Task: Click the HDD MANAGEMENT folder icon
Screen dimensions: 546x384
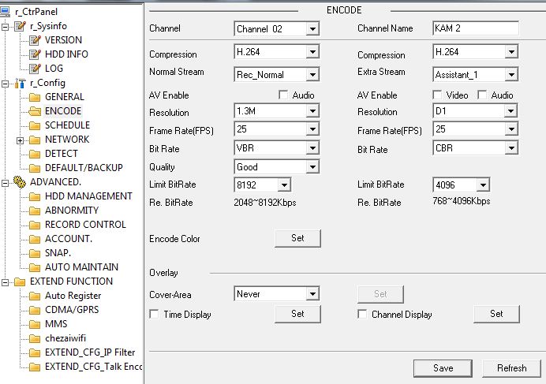Action: coord(35,196)
